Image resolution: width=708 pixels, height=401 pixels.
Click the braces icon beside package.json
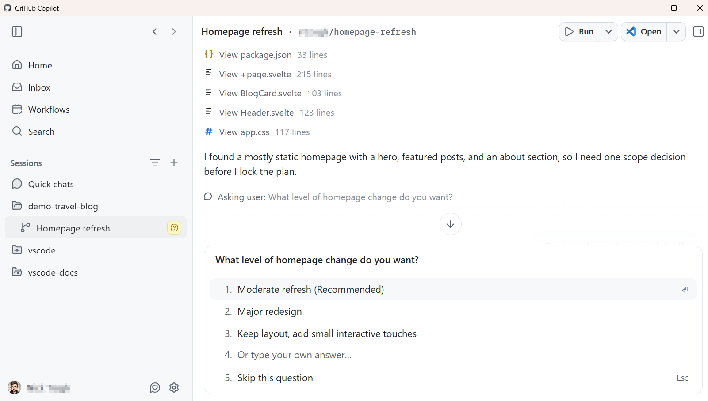pyautogui.click(x=209, y=54)
